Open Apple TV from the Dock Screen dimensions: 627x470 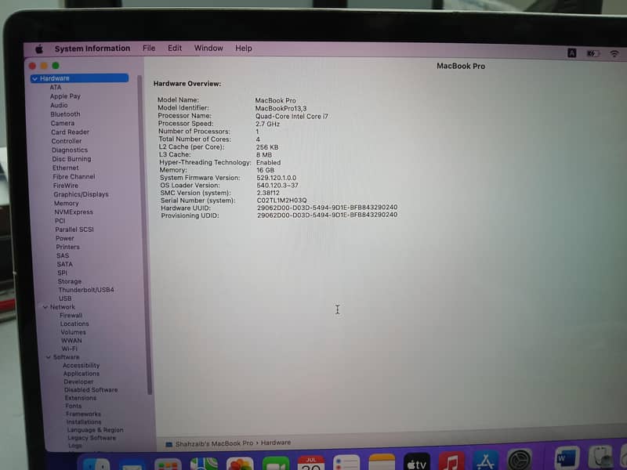pyautogui.click(x=417, y=462)
